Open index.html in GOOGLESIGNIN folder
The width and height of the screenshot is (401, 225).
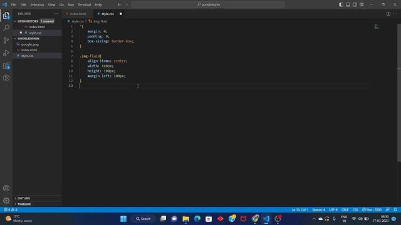pyautogui.click(x=29, y=50)
